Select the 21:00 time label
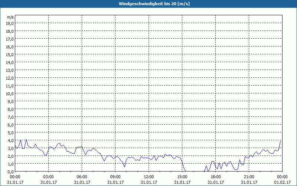This screenshot has width=297, height=186. (x=249, y=177)
